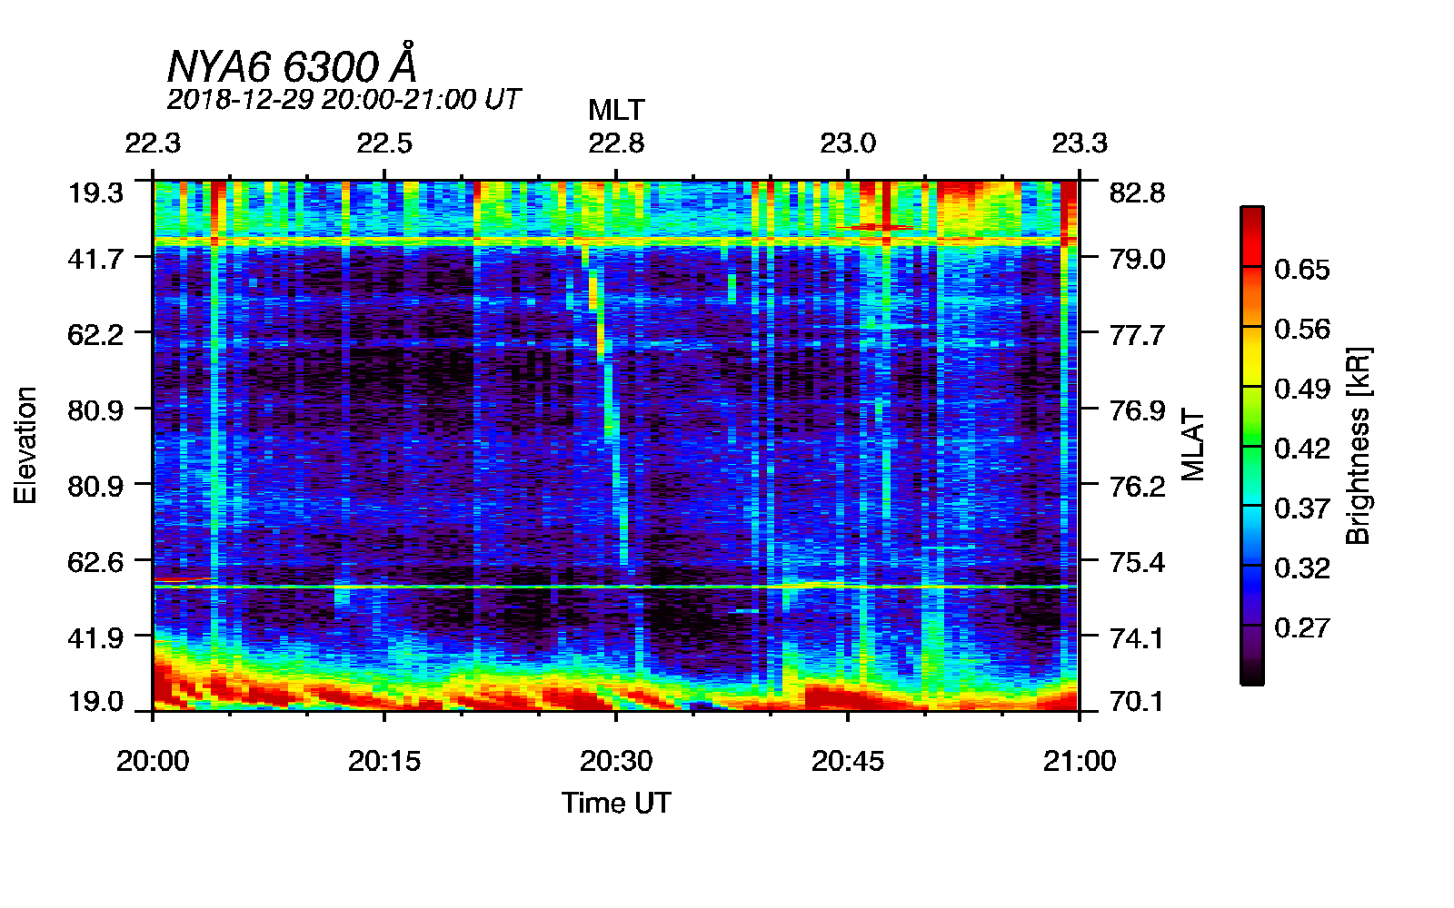Click the elevation tick '19.3'
This screenshot has width=1454, height=908.
(95, 192)
